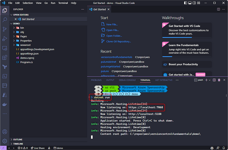The width and height of the screenshot is (228, 150).
Task: Click the Clone Git Repository link
Action: pyautogui.click(x=118, y=41)
